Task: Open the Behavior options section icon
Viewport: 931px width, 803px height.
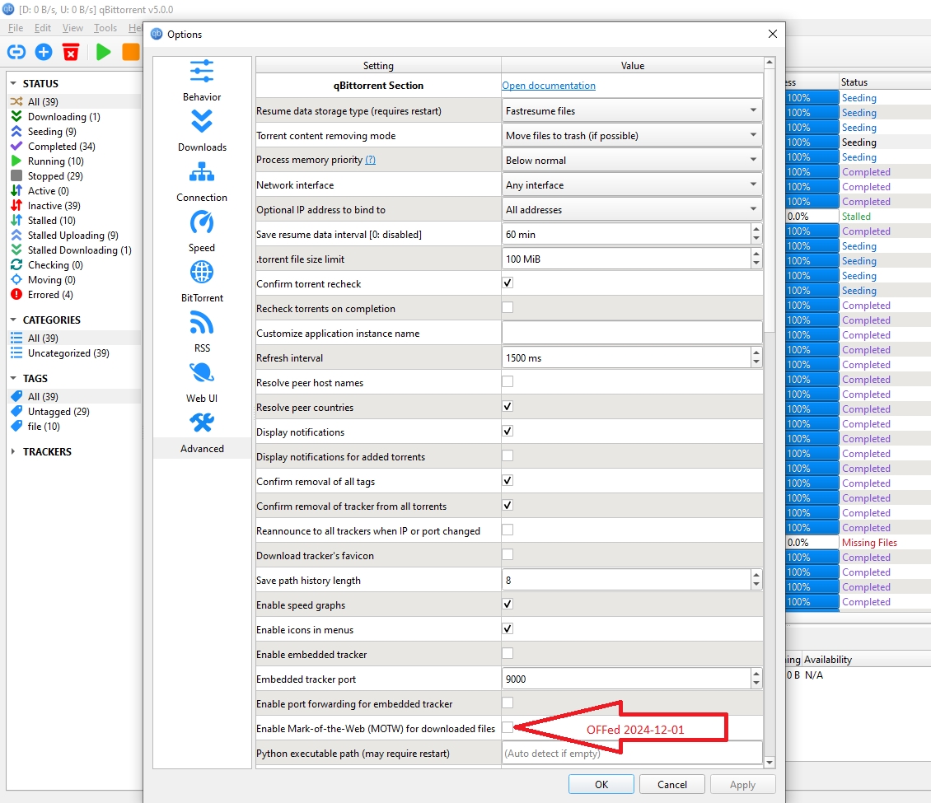Action: pyautogui.click(x=202, y=72)
